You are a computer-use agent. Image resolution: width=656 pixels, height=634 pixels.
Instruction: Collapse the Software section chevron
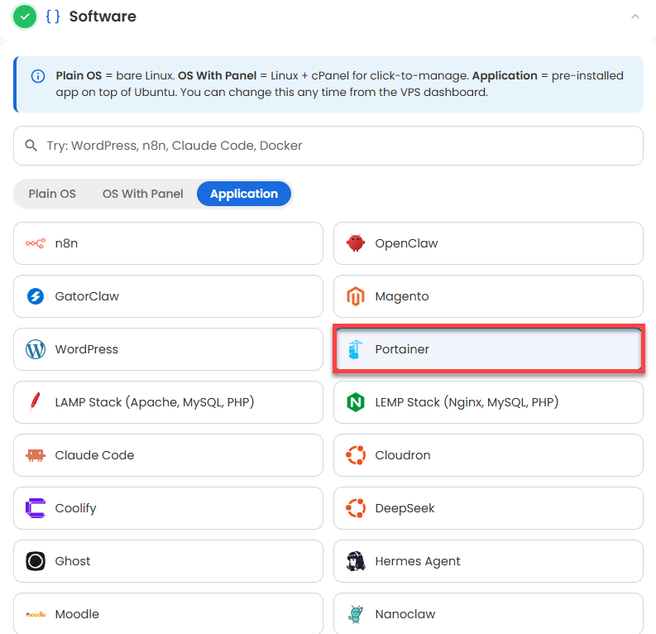tap(635, 17)
